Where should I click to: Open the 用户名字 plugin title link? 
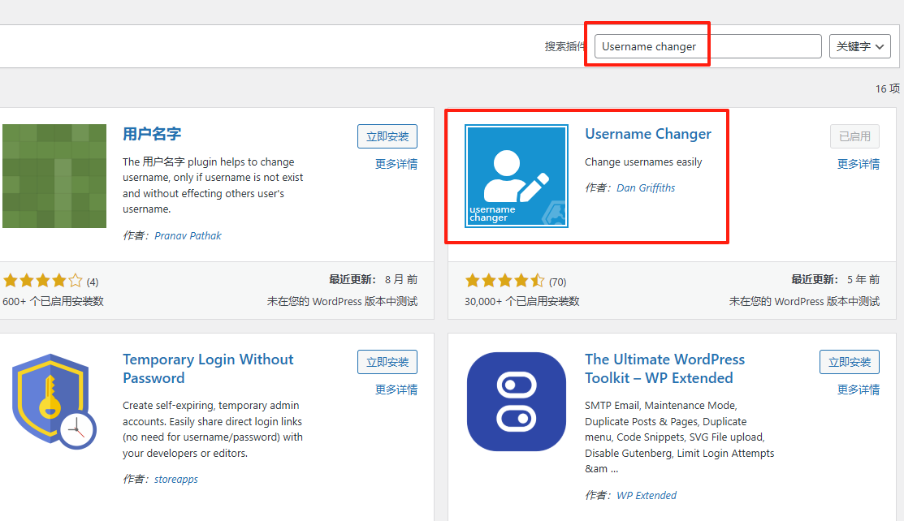click(x=152, y=134)
